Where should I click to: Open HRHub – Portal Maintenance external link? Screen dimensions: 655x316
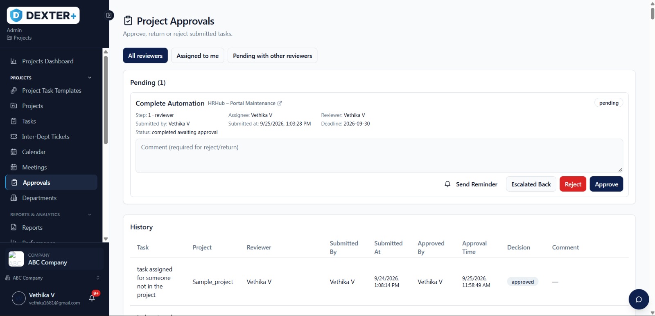pyautogui.click(x=245, y=103)
